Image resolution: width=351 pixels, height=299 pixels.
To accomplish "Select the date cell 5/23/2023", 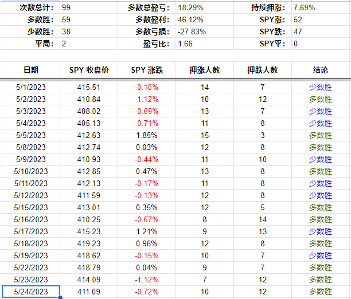I will 31,280.
